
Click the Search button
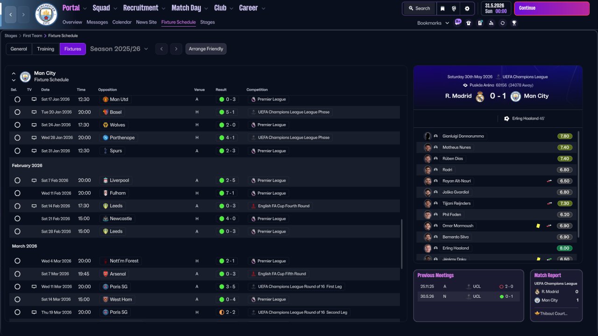(419, 8)
